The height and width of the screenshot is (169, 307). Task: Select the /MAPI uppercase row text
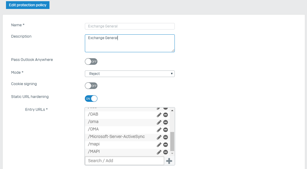[94, 151]
